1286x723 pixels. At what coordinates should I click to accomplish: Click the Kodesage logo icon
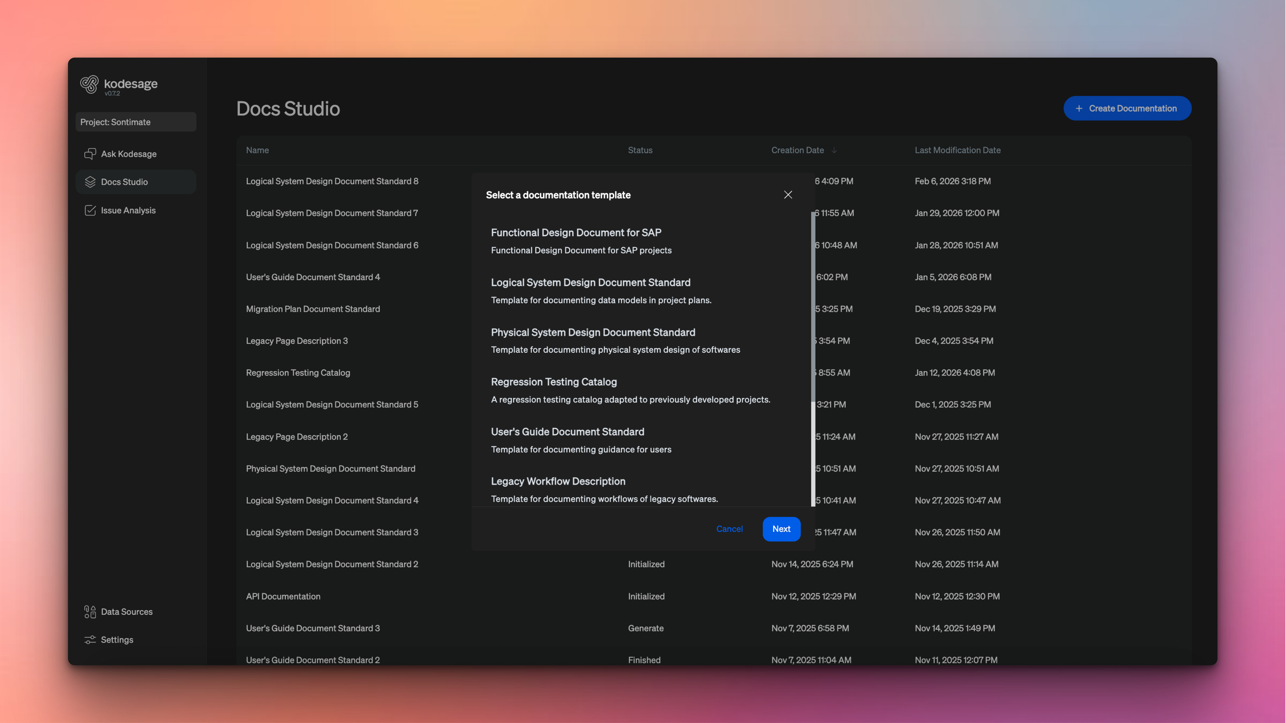pos(89,84)
